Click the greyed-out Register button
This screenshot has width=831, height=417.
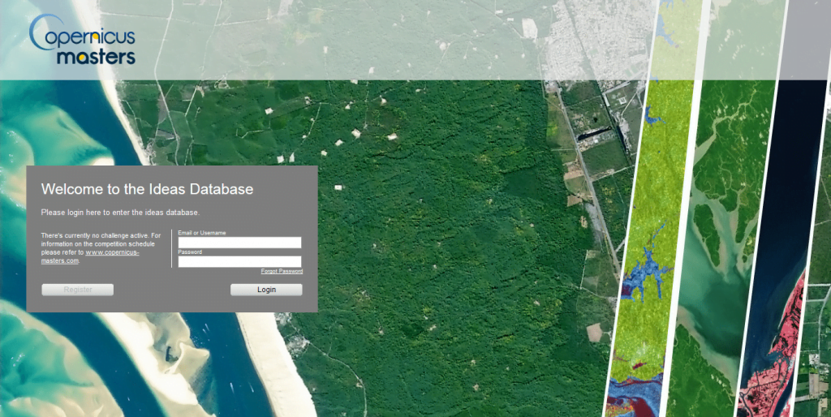(77, 290)
